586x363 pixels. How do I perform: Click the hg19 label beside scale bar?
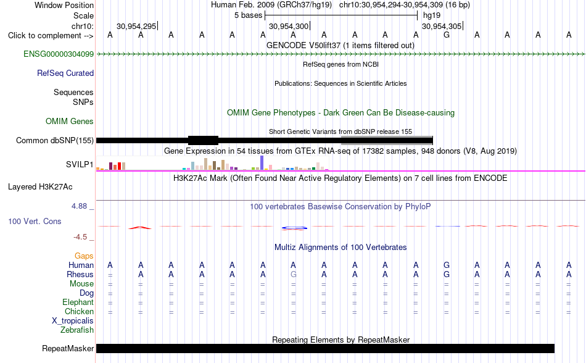click(432, 15)
